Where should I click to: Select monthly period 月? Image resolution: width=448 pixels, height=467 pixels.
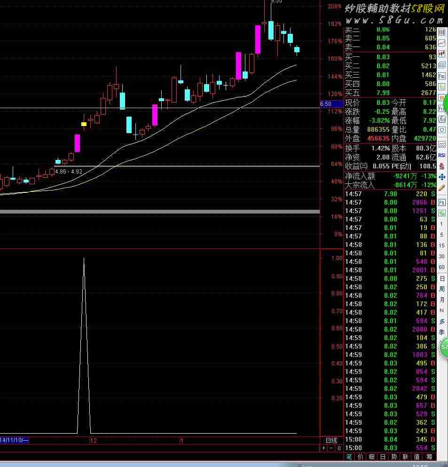pos(442,300)
